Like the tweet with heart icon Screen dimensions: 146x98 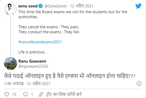[7, 94]
